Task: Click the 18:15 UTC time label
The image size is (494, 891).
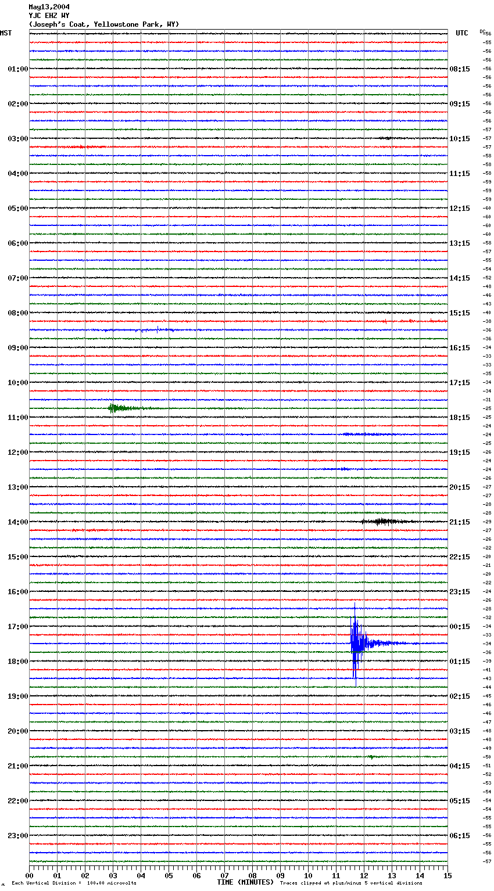Action: coord(460,418)
